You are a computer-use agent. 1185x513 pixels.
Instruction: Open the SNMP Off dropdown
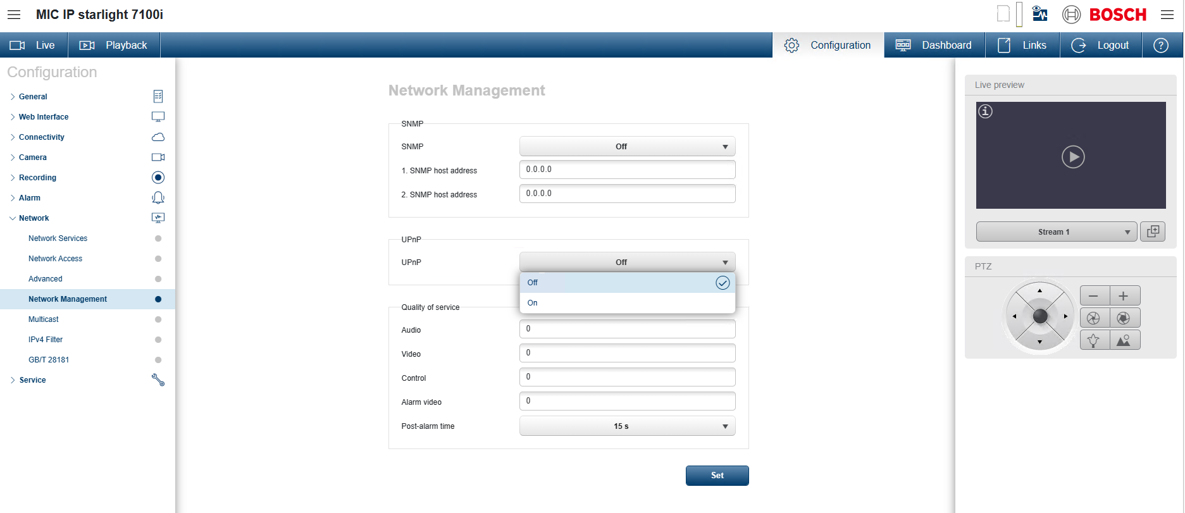[x=628, y=146]
